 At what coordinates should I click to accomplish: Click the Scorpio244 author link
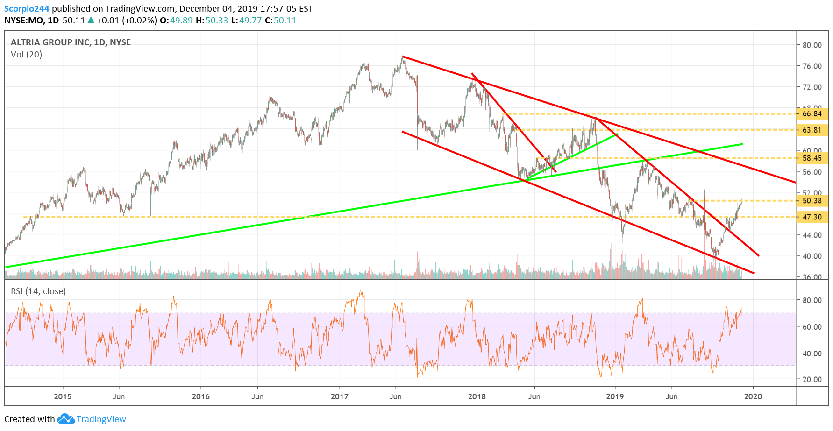(x=27, y=9)
